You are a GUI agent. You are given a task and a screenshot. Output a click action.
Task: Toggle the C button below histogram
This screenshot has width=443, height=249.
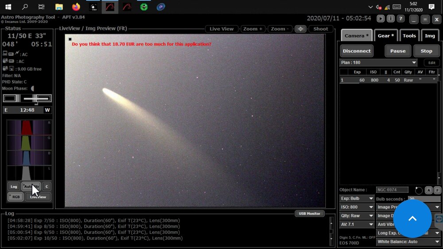[x=47, y=187]
